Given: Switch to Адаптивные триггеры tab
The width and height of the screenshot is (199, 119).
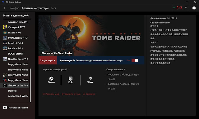Looking at the screenshot, I should (x=35, y=8).
